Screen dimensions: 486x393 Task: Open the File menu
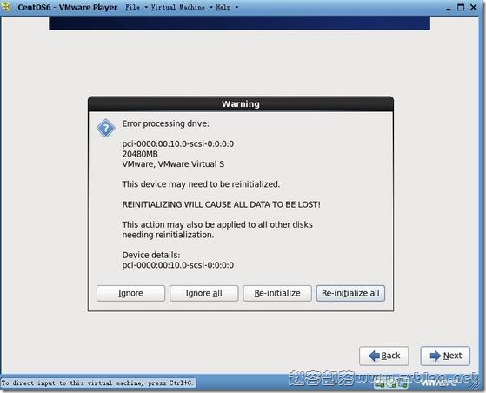pyautogui.click(x=133, y=7)
